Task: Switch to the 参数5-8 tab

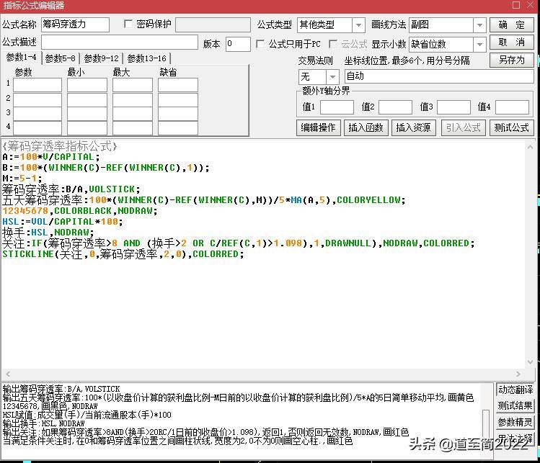Action: click(x=61, y=58)
